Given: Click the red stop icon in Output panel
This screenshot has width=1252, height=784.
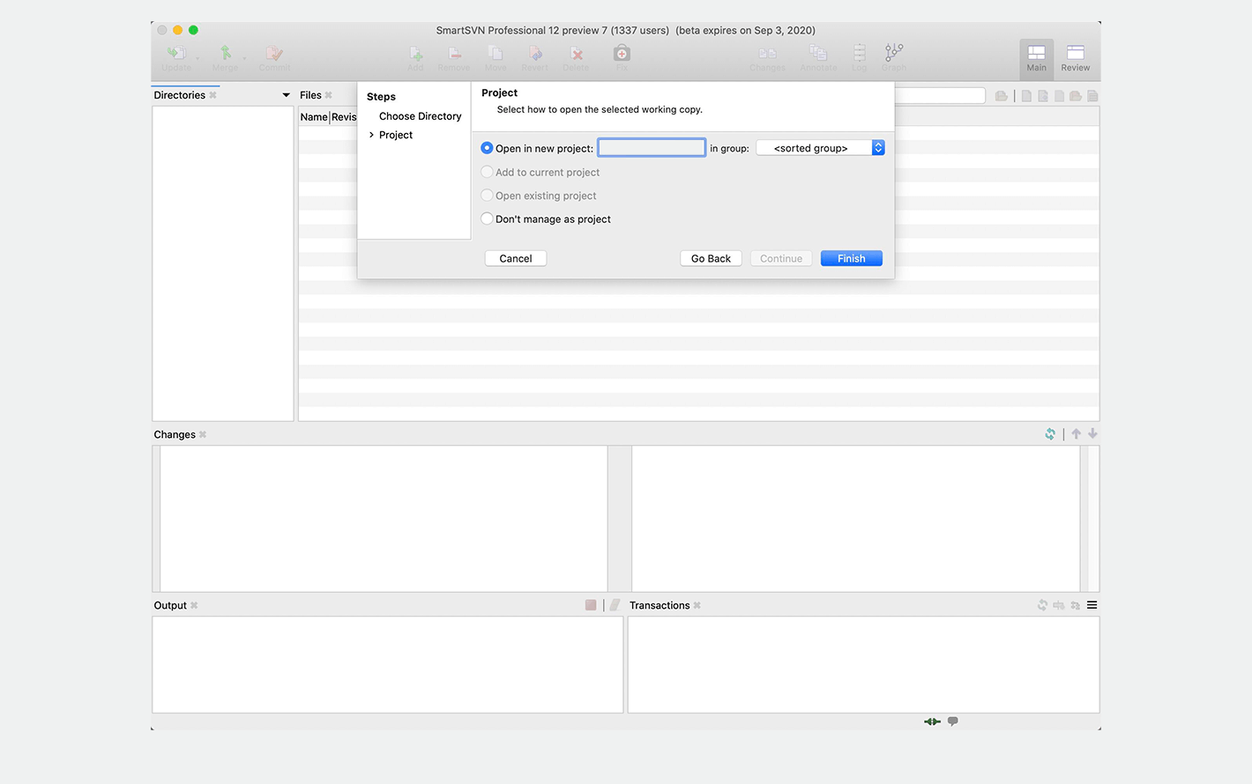Looking at the screenshot, I should 591,605.
